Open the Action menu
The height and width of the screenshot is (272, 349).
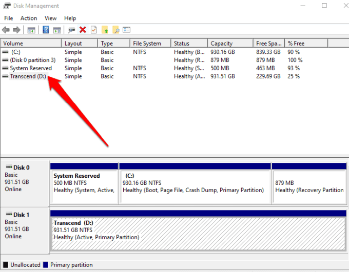click(29, 18)
